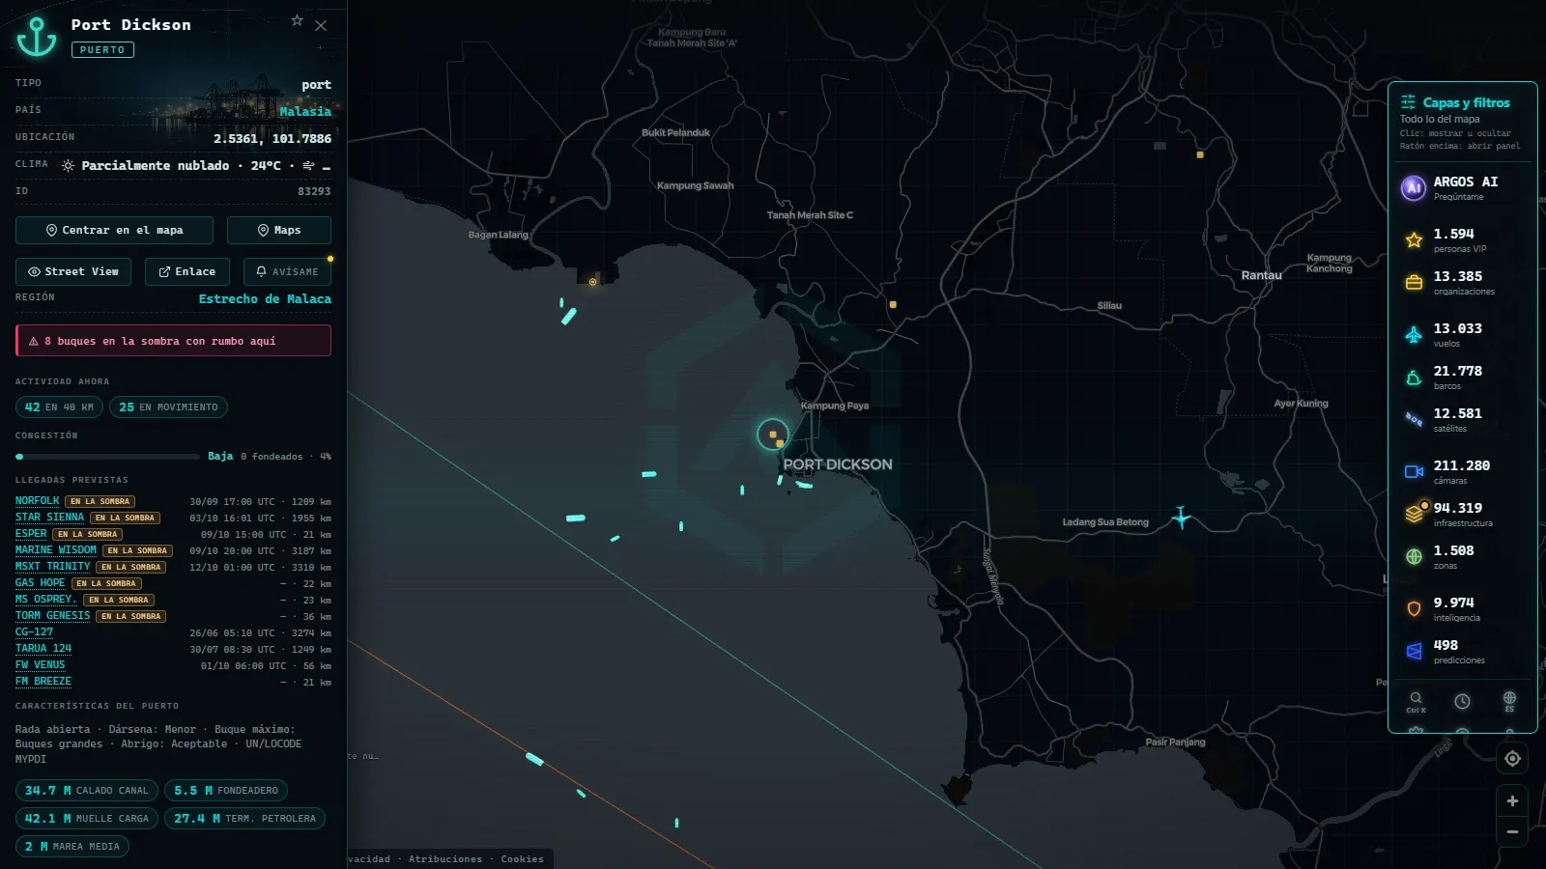Open vessel STAR SIENNA

pos(49,518)
